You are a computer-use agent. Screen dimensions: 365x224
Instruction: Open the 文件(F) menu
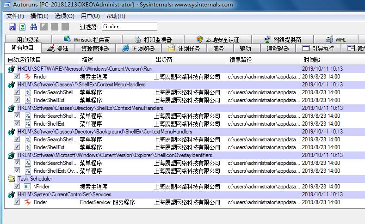click(x=15, y=16)
